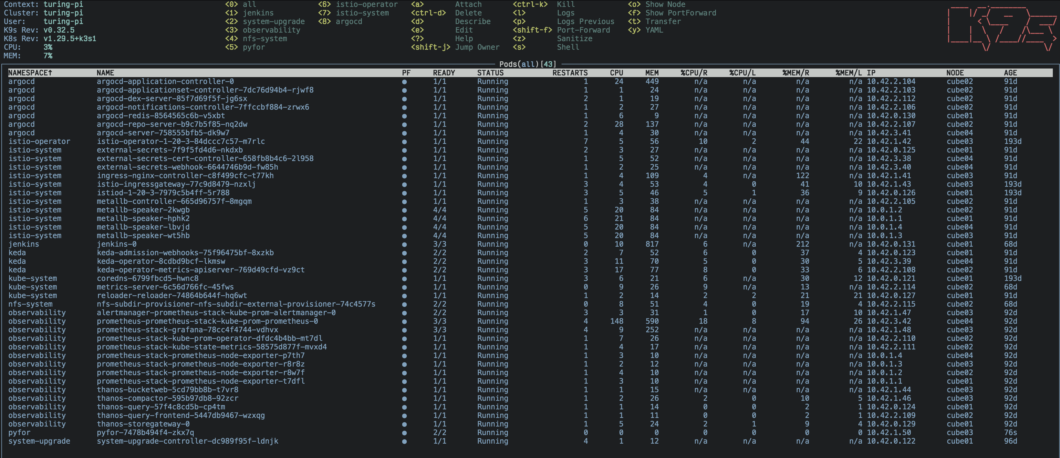Image resolution: width=1060 pixels, height=458 pixels.
Task: Click the port-forward dot for jenkins-0
Action: (x=404, y=244)
